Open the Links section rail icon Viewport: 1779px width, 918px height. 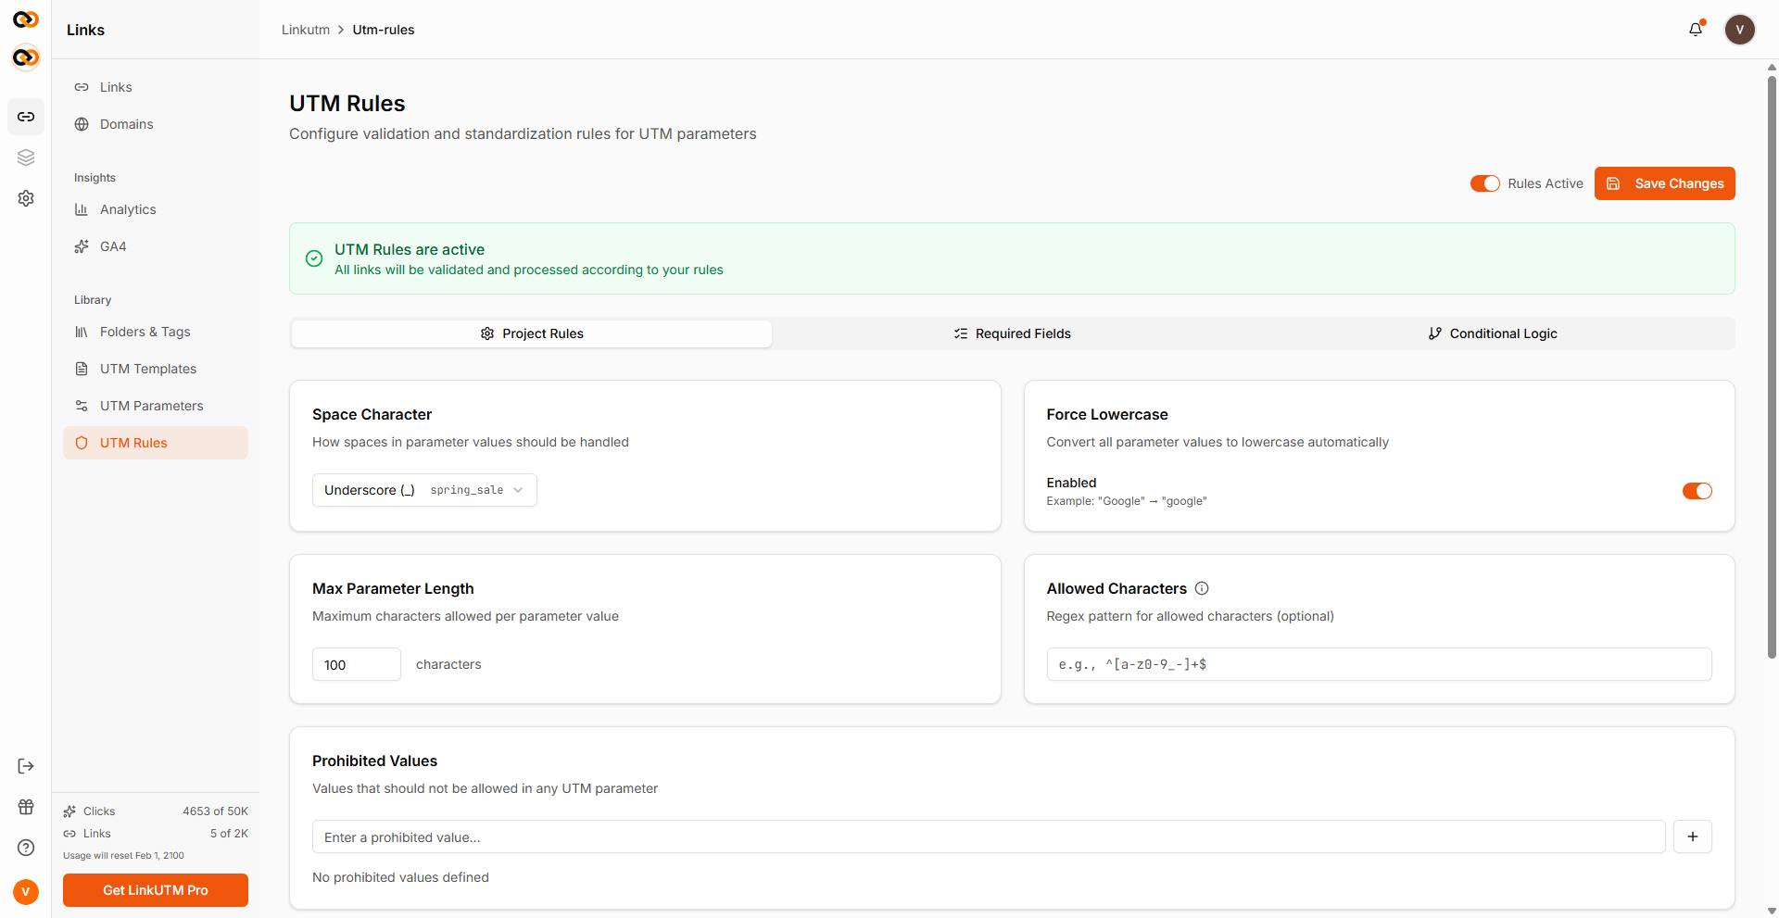click(26, 117)
